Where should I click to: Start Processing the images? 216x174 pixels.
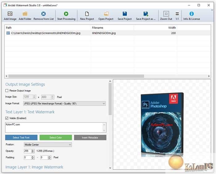[x=66, y=15]
